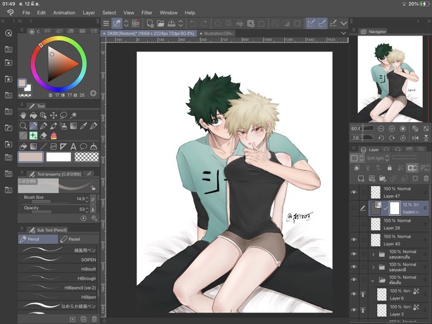
Task: Hide Layer 6 with its eye icon
Action: (x=354, y=294)
